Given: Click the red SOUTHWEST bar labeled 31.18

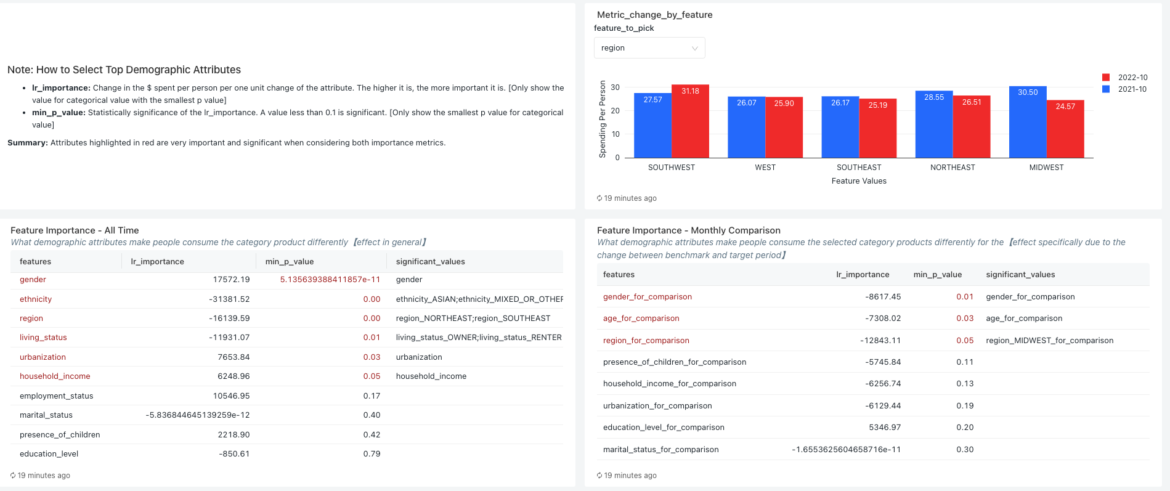Looking at the screenshot, I should pyautogui.click(x=690, y=123).
